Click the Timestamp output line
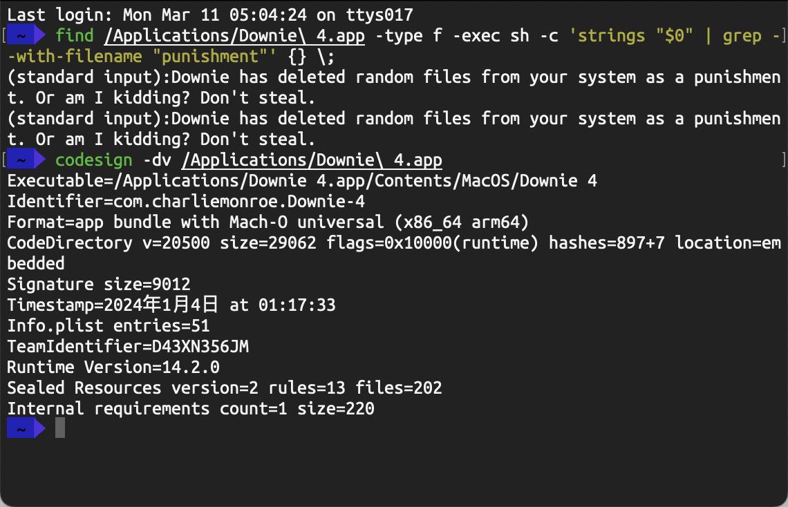Image resolution: width=788 pixels, height=507 pixels. click(171, 305)
